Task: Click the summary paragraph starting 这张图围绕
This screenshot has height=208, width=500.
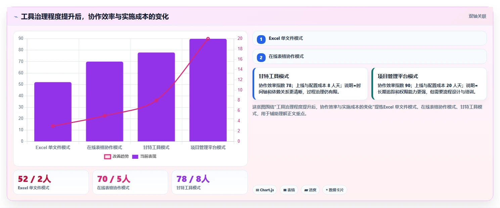Action: point(368,110)
